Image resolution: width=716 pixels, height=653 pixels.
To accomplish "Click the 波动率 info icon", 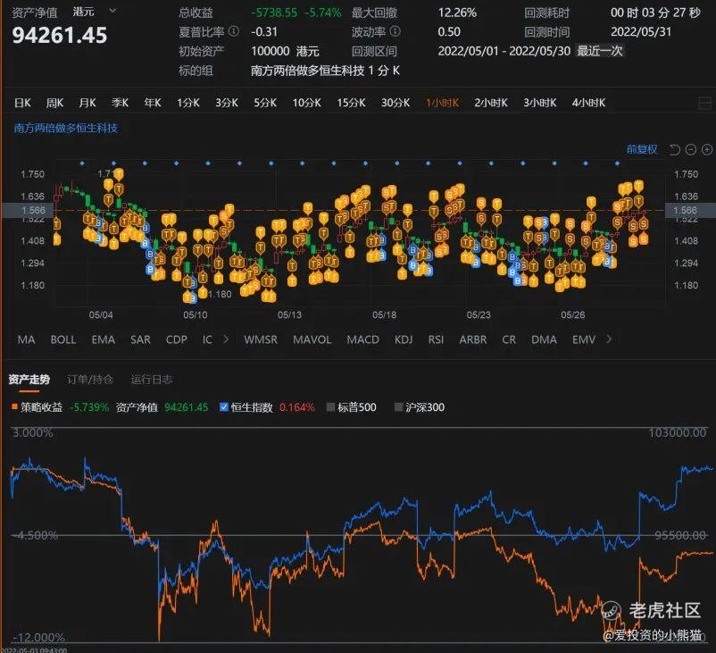I will pyautogui.click(x=395, y=31).
